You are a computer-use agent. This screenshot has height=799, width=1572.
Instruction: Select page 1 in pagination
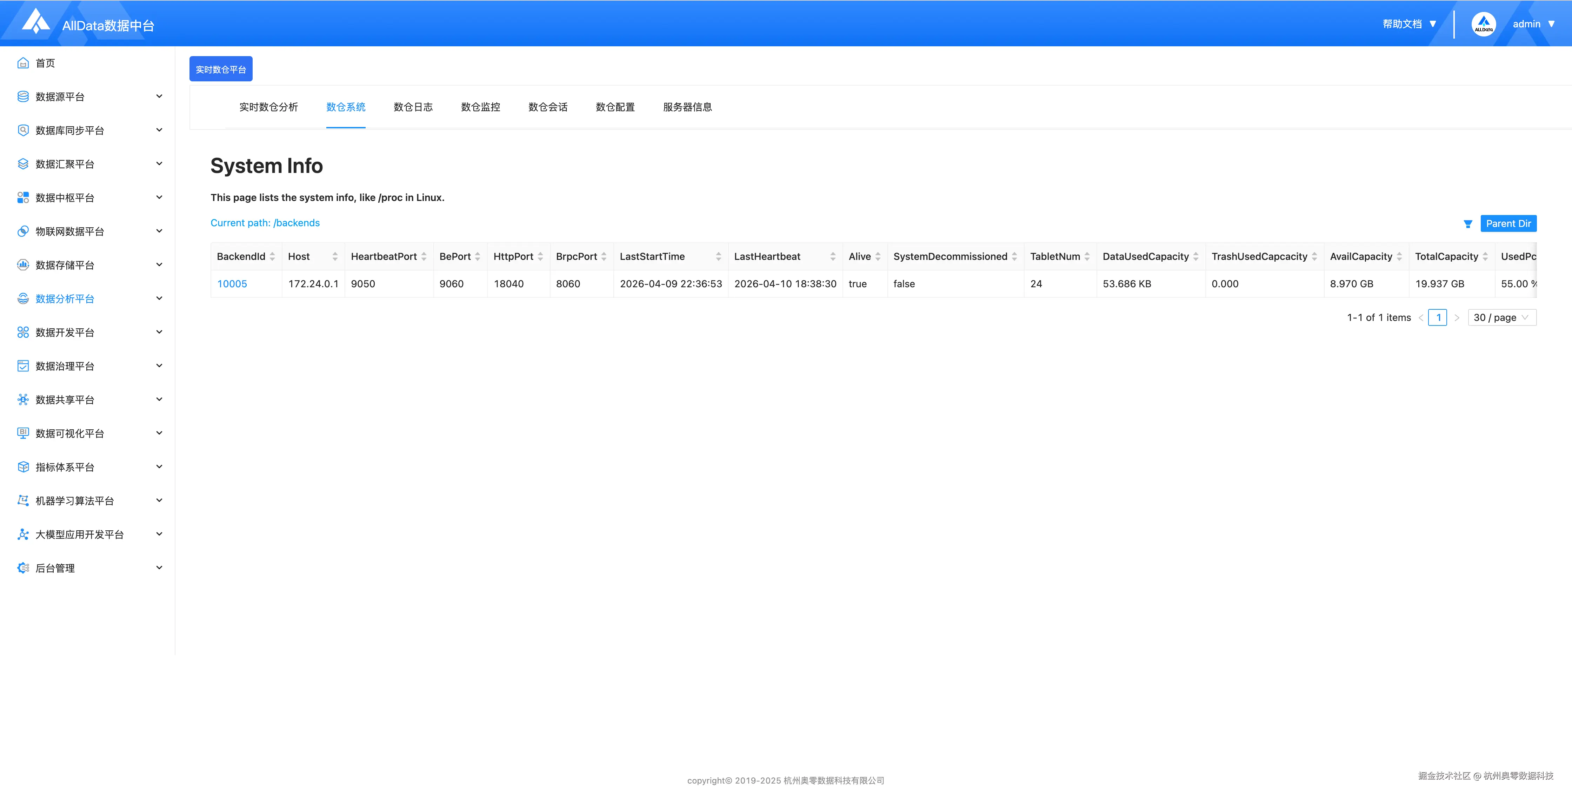[x=1438, y=318]
